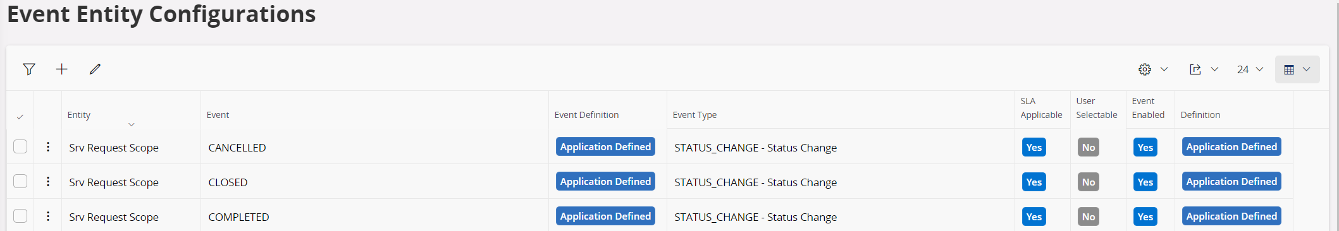Open table settings gear icon

click(1145, 69)
